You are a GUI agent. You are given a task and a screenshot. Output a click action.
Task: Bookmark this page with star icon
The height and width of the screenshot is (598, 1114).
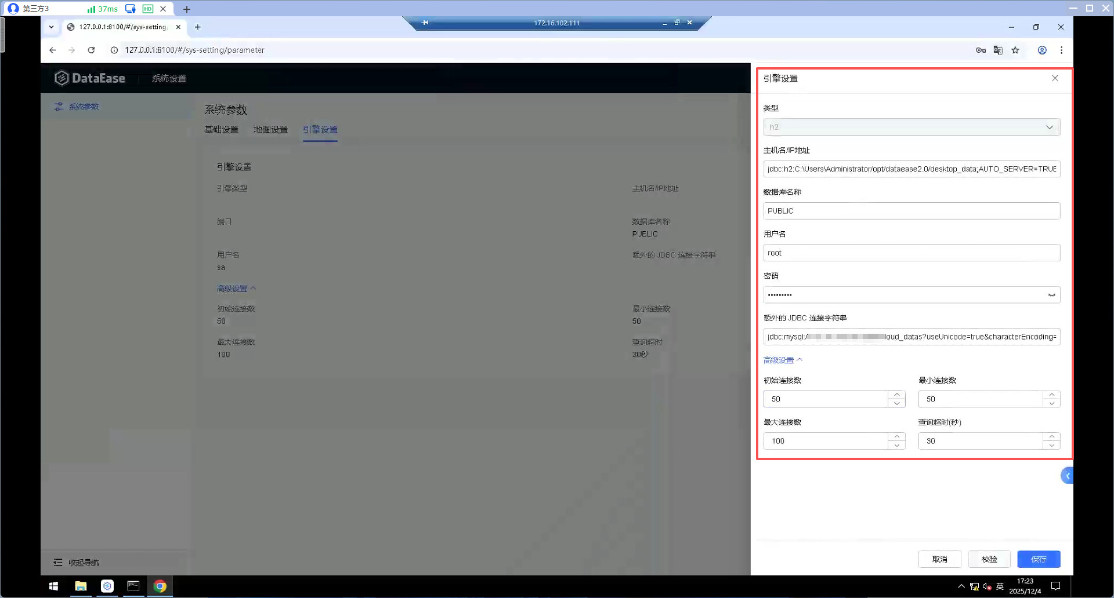point(1015,50)
